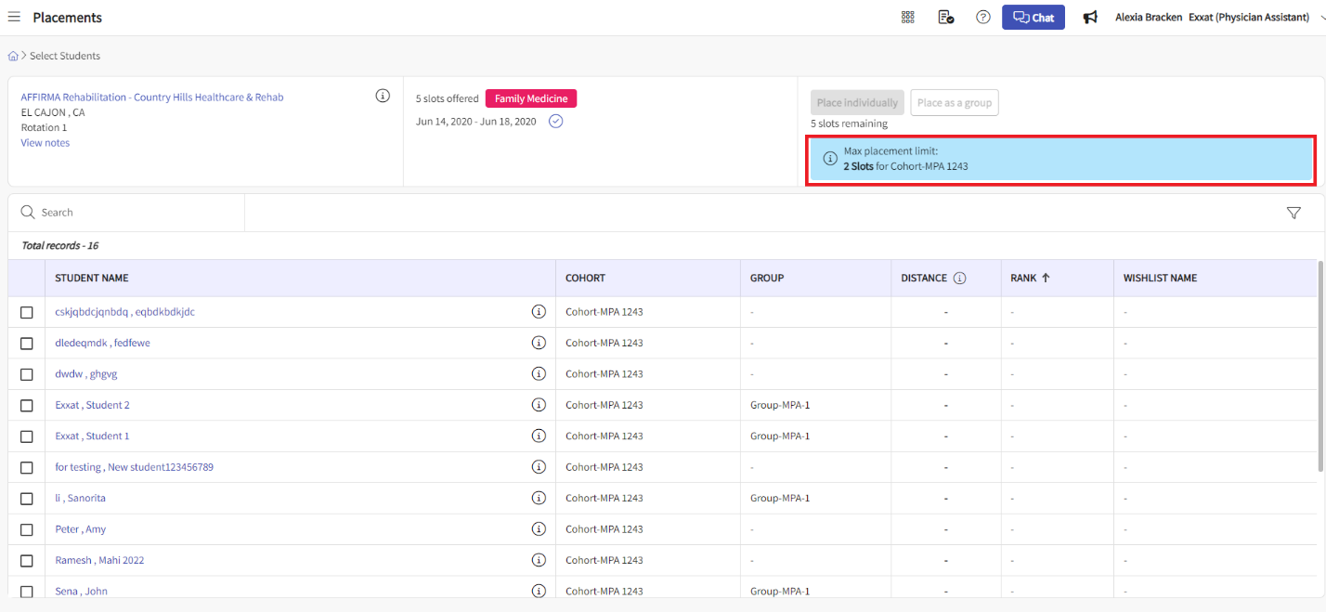Sort by the STUDENT NAME column header
This screenshot has height=612, width=1326.
point(92,278)
